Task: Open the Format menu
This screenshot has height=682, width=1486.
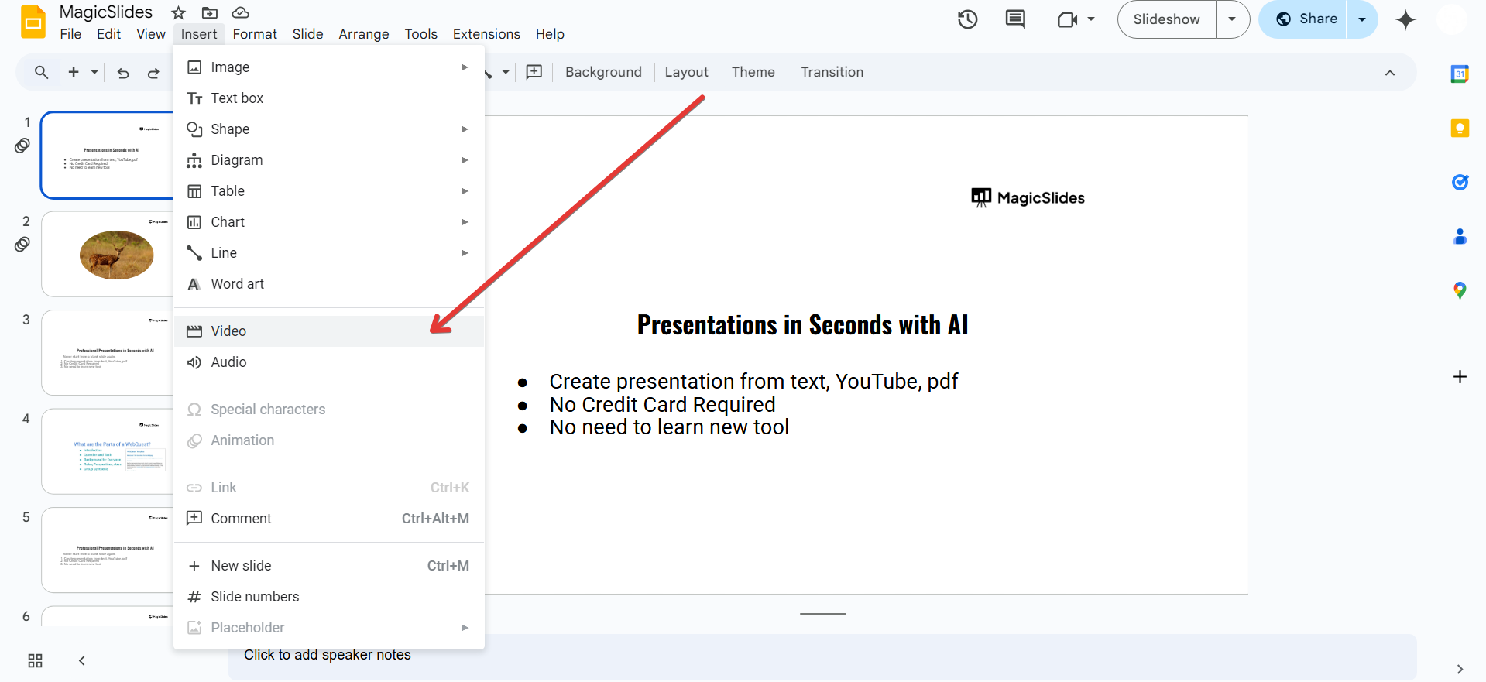Action: 255,34
